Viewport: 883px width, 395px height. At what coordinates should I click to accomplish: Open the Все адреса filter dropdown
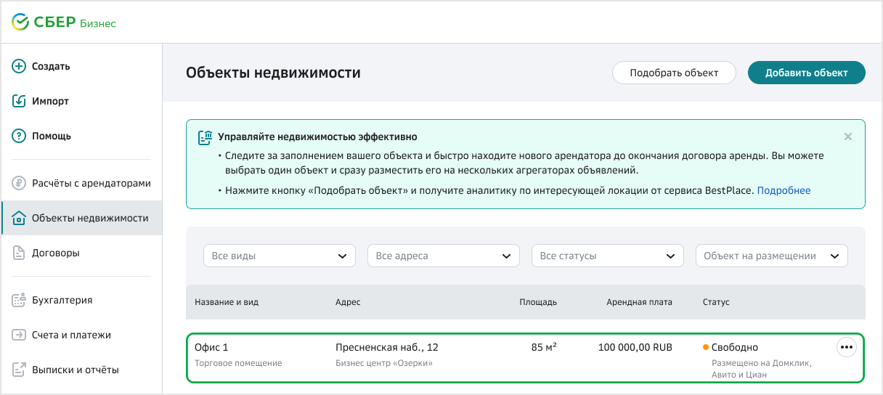(x=444, y=256)
